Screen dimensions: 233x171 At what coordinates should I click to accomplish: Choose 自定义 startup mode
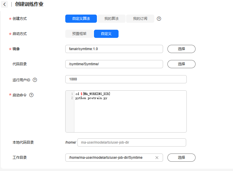(x=106, y=34)
